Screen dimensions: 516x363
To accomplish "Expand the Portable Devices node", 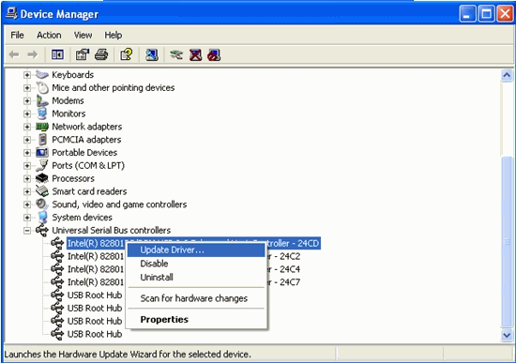I will coord(27,153).
